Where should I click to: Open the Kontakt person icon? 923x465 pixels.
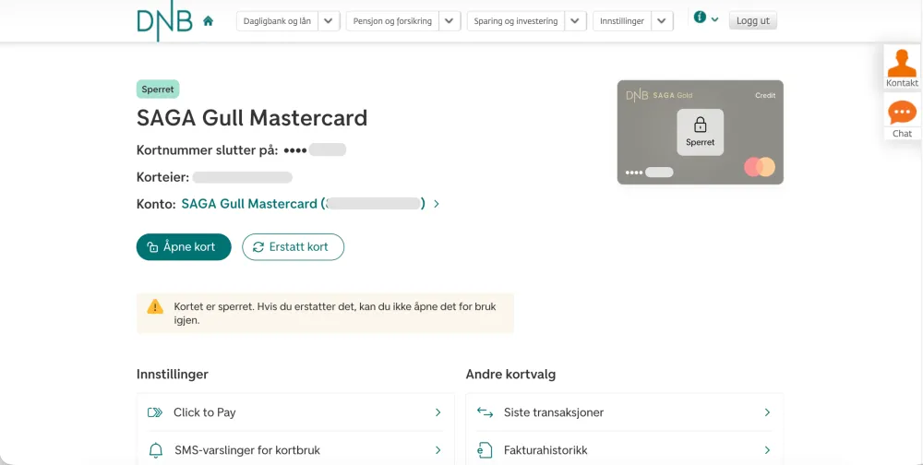coord(902,63)
